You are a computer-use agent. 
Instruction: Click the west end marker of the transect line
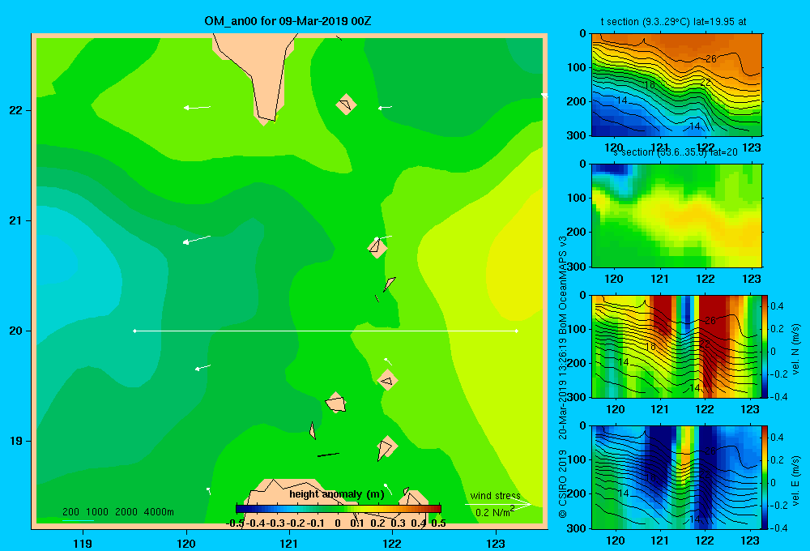click(x=134, y=331)
